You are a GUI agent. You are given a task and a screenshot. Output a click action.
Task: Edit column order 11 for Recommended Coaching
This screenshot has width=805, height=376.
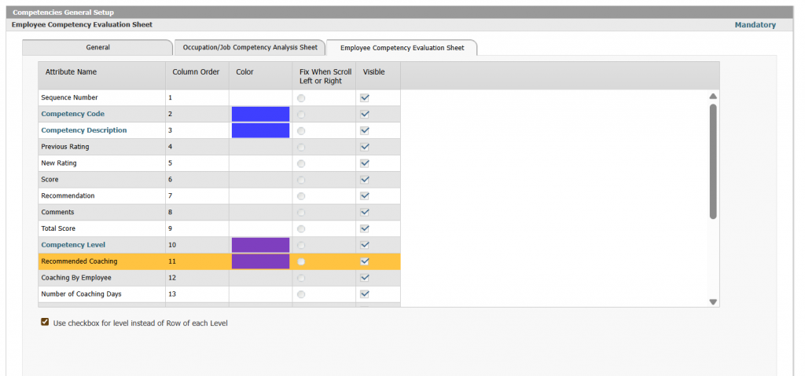pyautogui.click(x=197, y=261)
